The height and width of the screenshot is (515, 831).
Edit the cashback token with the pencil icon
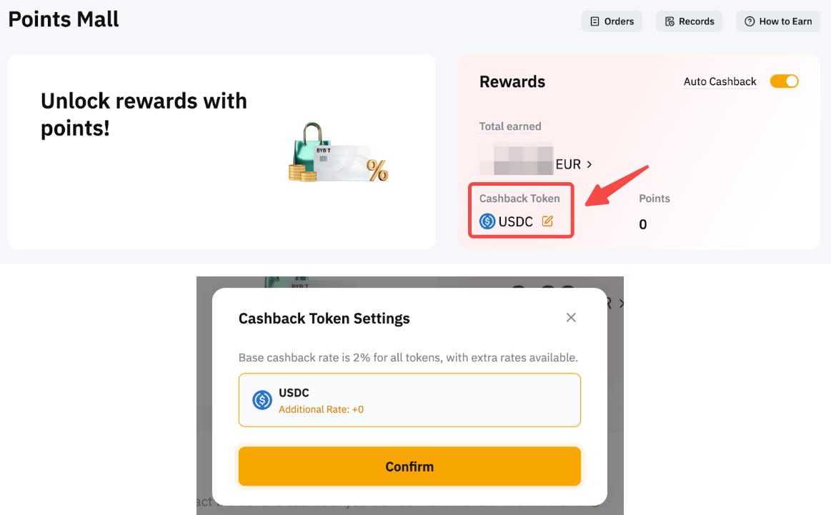pos(547,221)
